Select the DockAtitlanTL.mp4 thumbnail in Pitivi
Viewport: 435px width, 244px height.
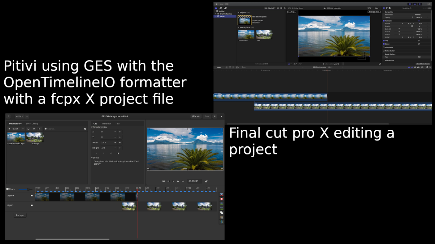click(x=16, y=137)
